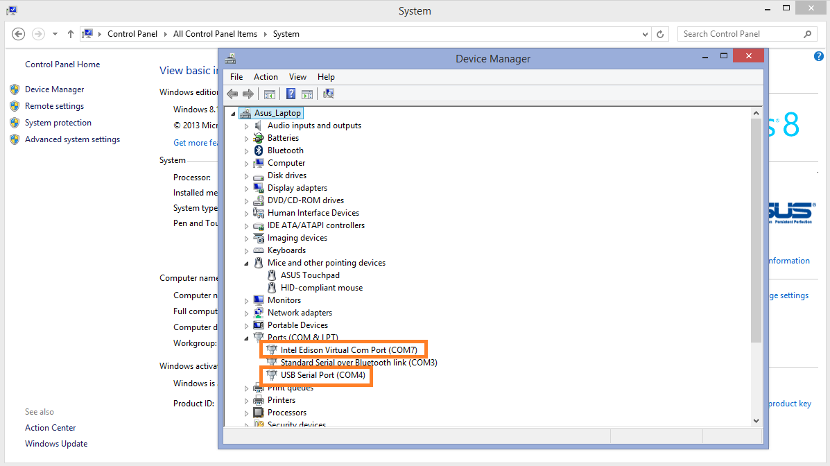Expand the Monitors tree node
The image size is (830, 466).
246,301
